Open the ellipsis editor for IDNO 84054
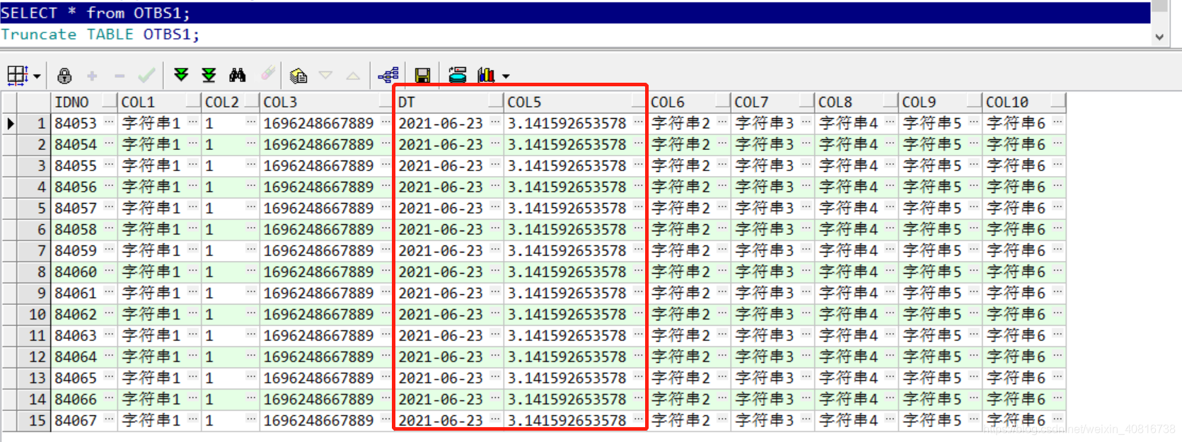The height and width of the screenshot is (442, 1182). click(109, 144)
